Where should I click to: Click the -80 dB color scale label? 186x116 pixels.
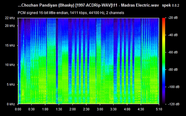(173, 70)
